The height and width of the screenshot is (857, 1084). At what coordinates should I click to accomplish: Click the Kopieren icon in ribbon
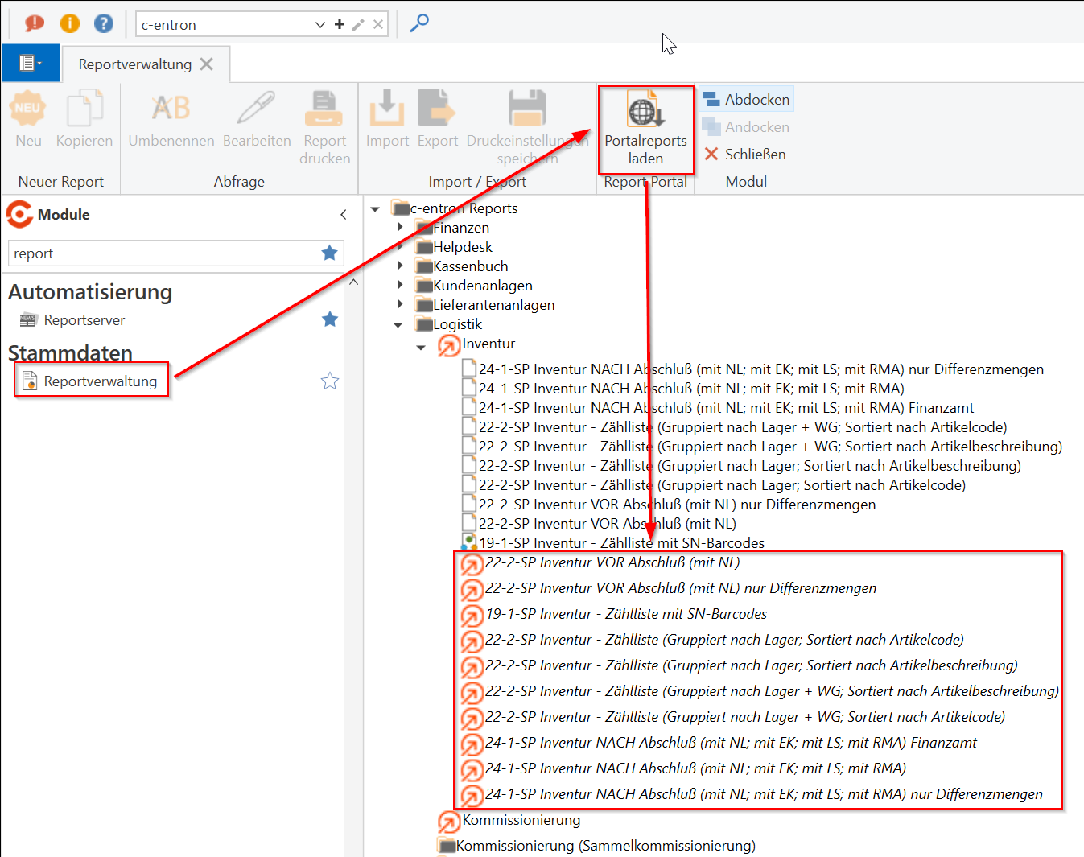pos(84,109)
